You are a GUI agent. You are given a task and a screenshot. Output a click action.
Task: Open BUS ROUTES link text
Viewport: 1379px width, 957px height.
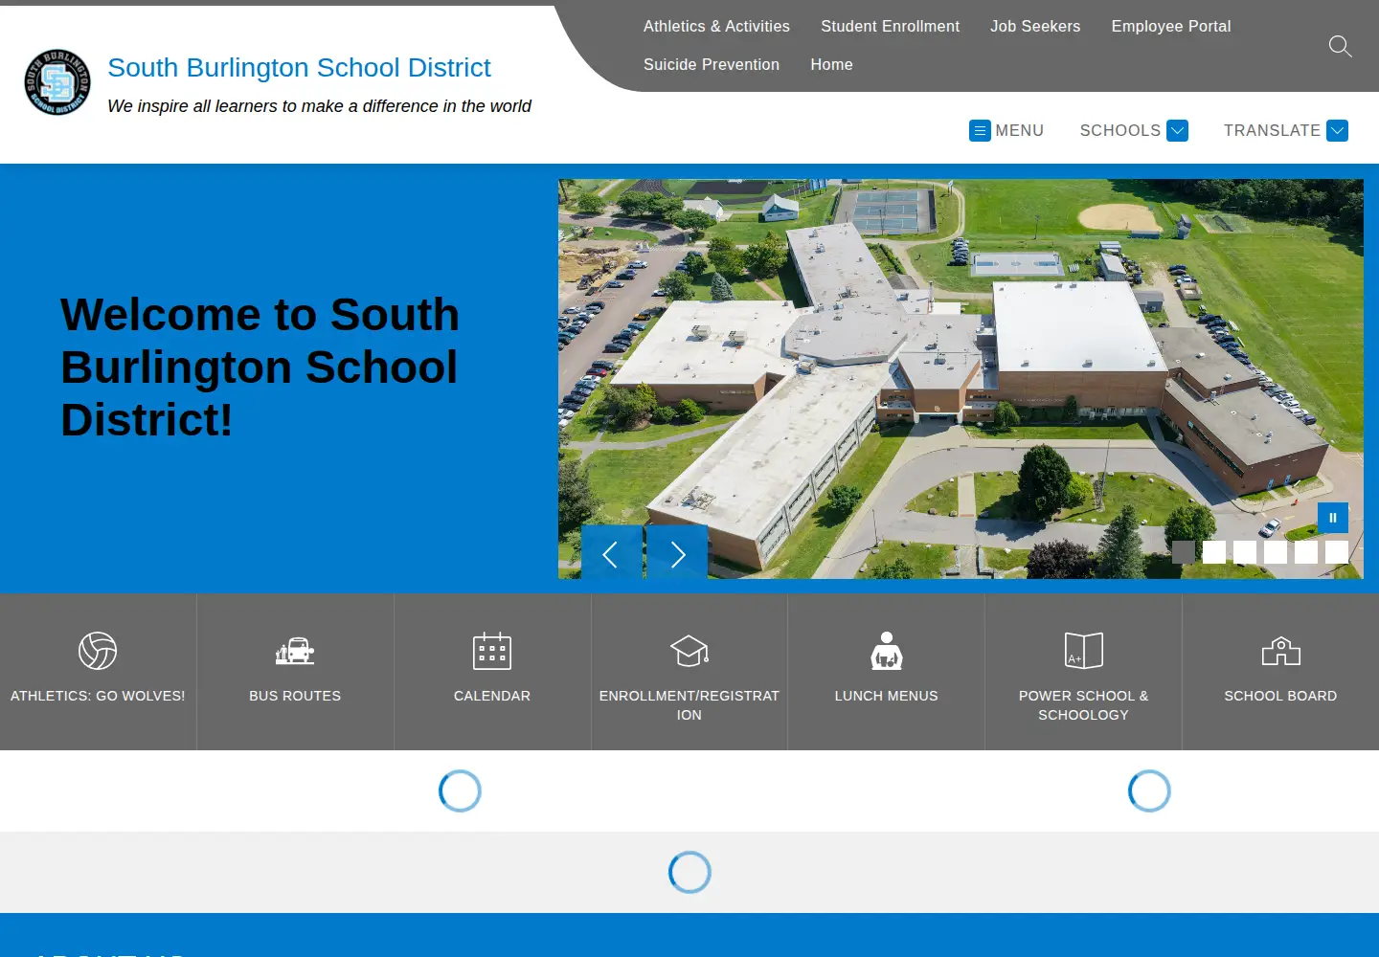[295, 696]
